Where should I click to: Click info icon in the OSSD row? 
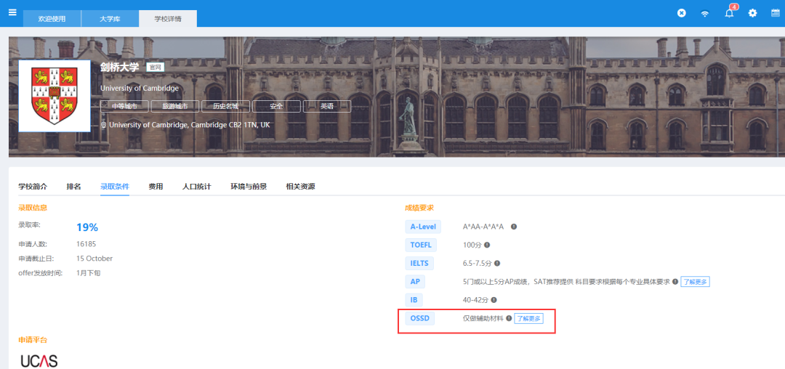tap(509, 318)
